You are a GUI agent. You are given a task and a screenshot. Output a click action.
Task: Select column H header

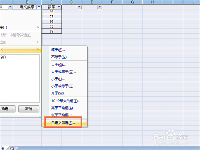tap(153, 2)
